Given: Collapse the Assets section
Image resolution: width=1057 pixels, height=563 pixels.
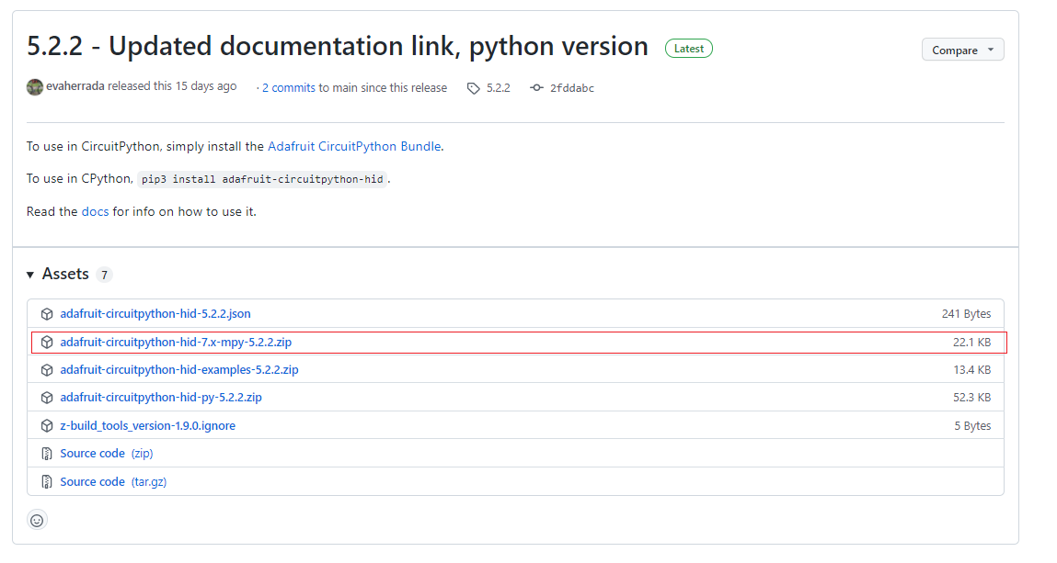Looking at the screenshot, I should [x=30, y=275].
